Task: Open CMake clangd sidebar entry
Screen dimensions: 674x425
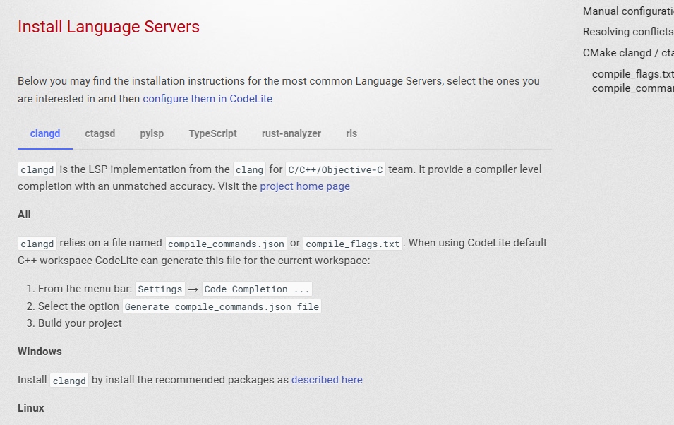Action: pyautogui.click(x=628, y=53)
